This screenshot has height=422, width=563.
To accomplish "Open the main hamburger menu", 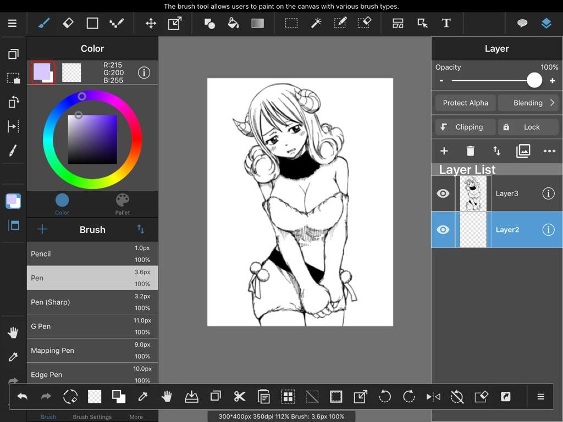I will coord(12,23).
